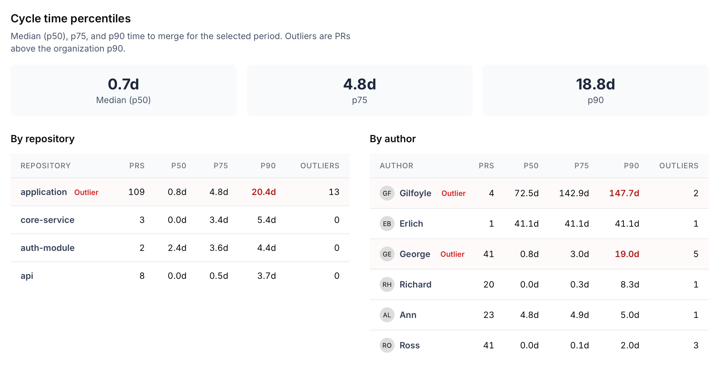
Task: Sort repository table by PRS header
Action: click(x=137, y=166)
